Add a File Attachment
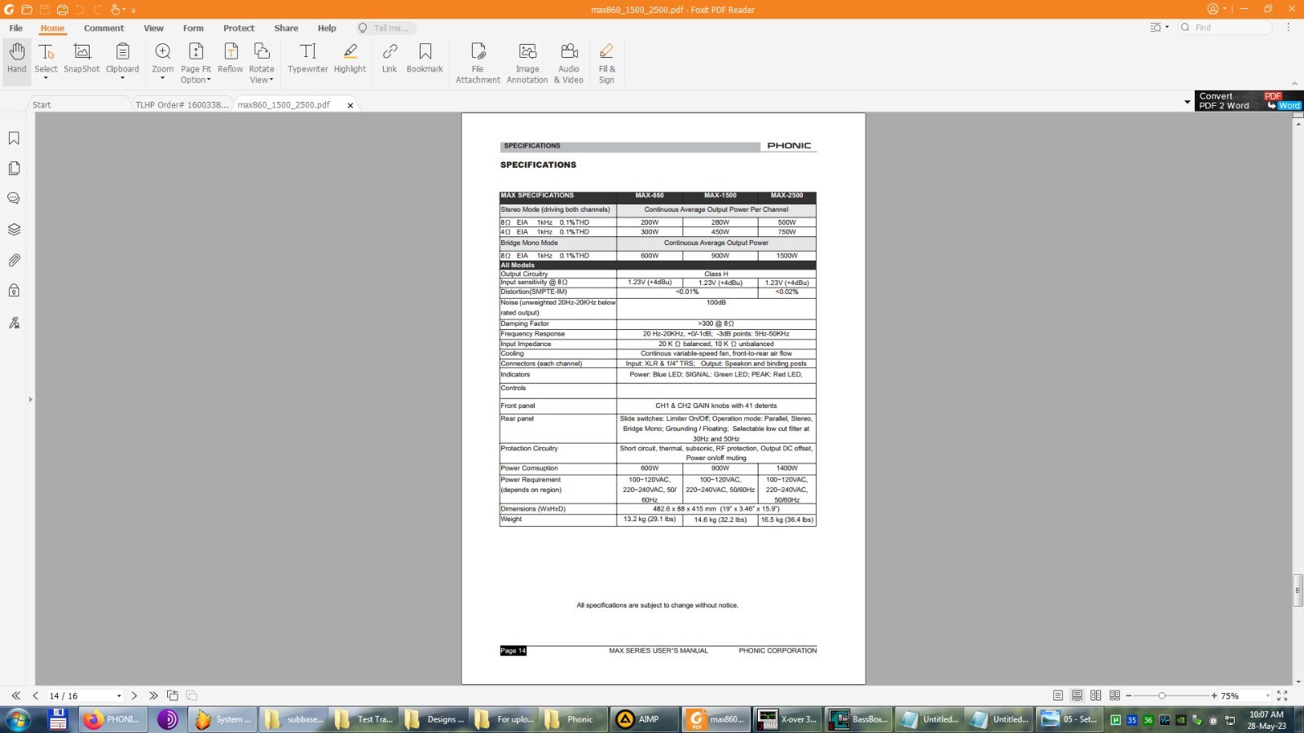Viewport: 1304px width, 733px height. click(478, 63)
